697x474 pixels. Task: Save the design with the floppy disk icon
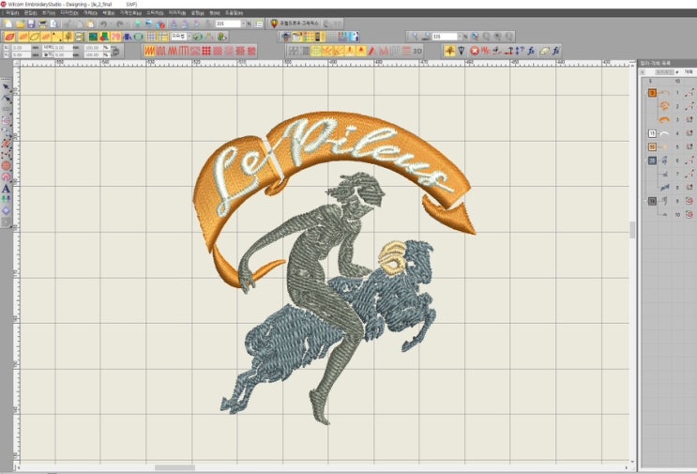pyautogui.click(x=31, y=23)
